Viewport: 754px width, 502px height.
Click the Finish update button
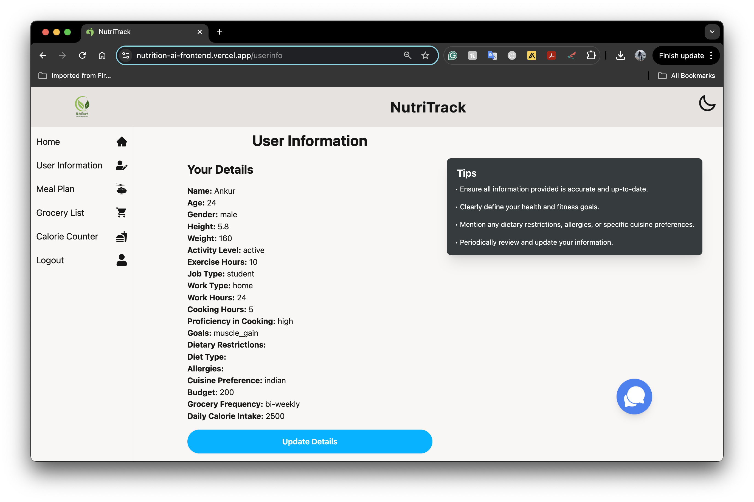tap(681, 56)
